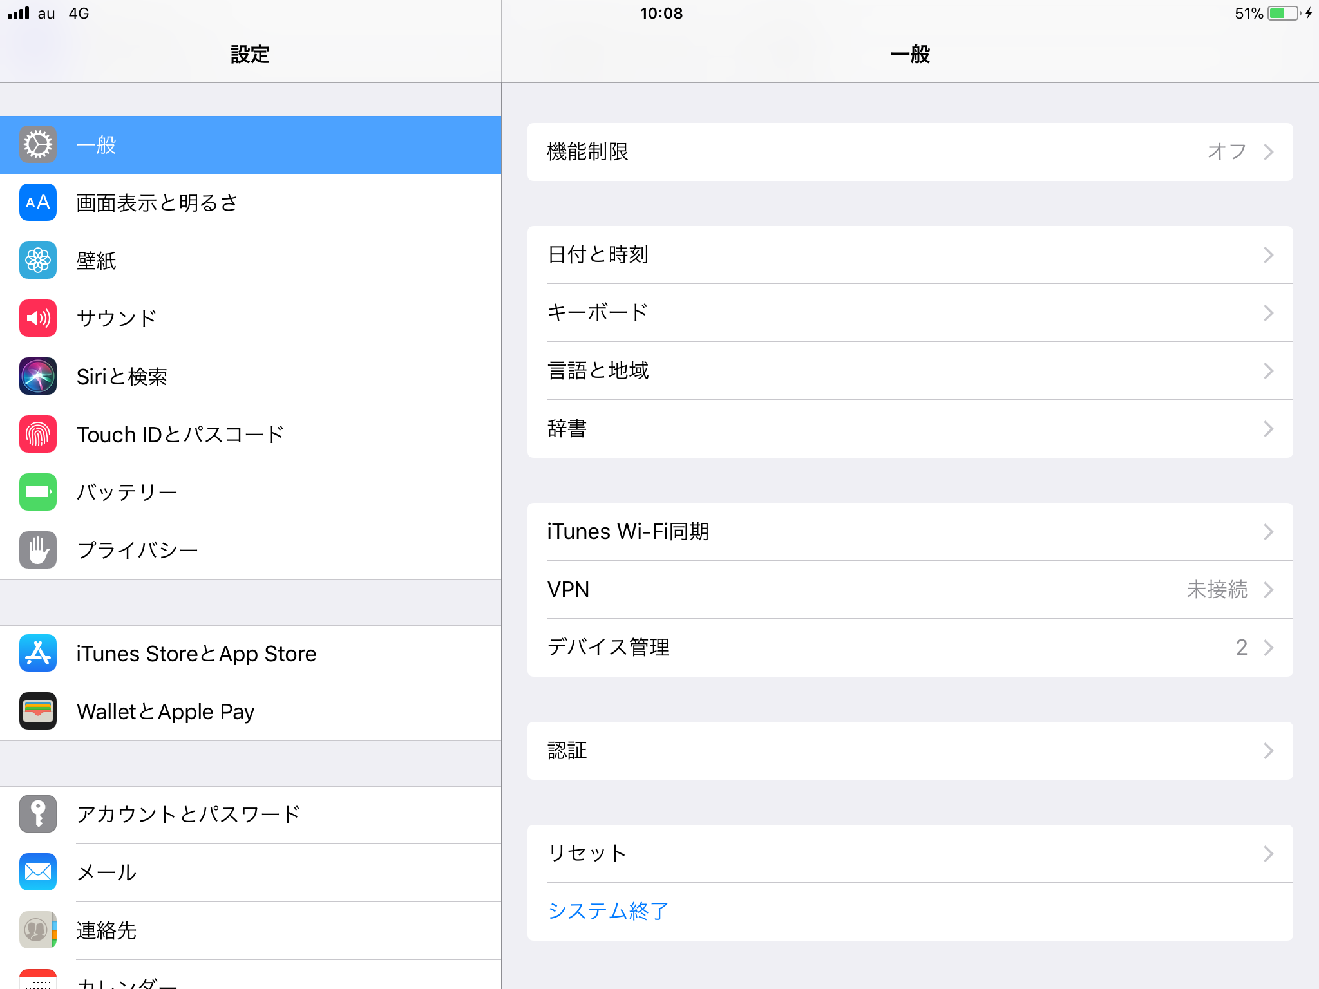Tap the au 4G carrier label
1319x989 pixels.
click(63, 14)
